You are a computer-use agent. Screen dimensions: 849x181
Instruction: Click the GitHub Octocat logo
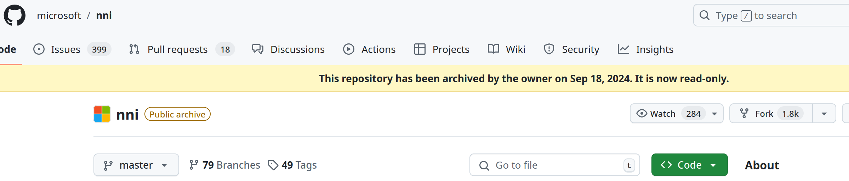point(15,16)
